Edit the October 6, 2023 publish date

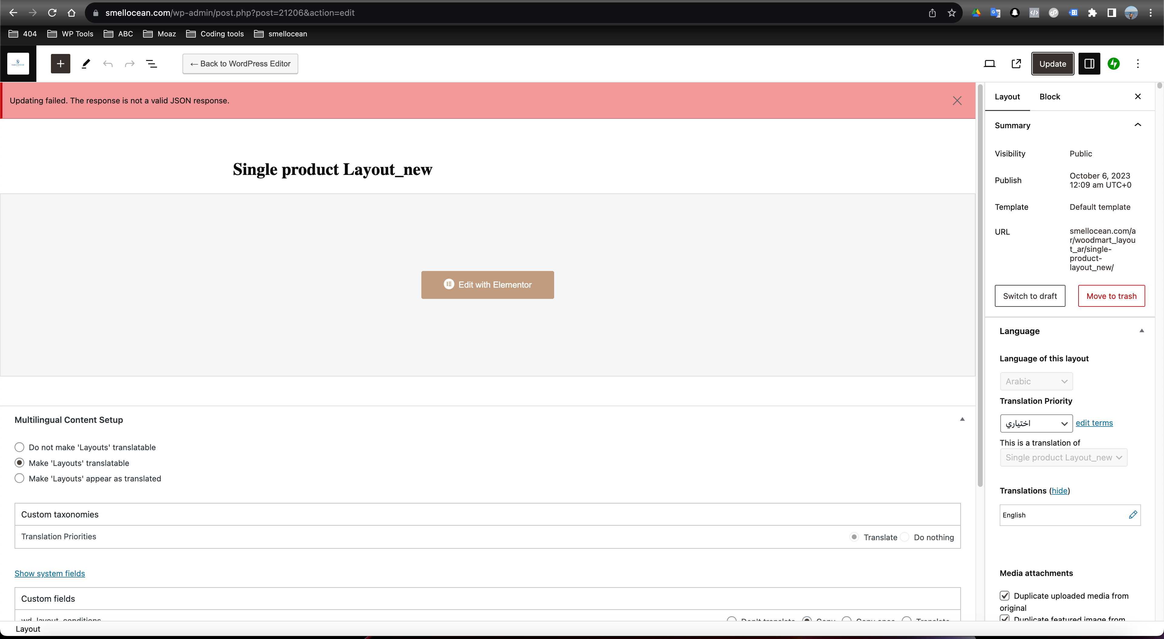tap(1100, 180)
